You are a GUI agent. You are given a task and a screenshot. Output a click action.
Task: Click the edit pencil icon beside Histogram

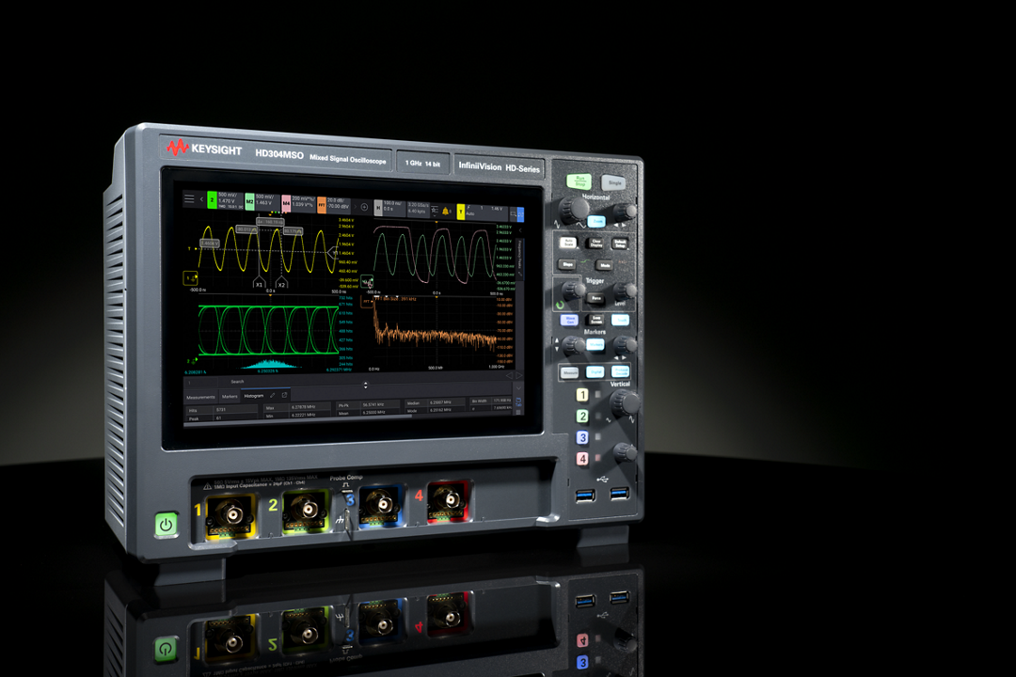tap(273, 395)
